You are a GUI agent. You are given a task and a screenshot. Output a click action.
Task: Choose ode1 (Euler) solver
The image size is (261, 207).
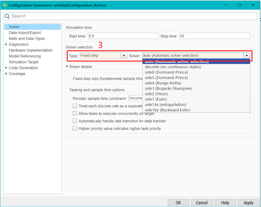[196, 99]
